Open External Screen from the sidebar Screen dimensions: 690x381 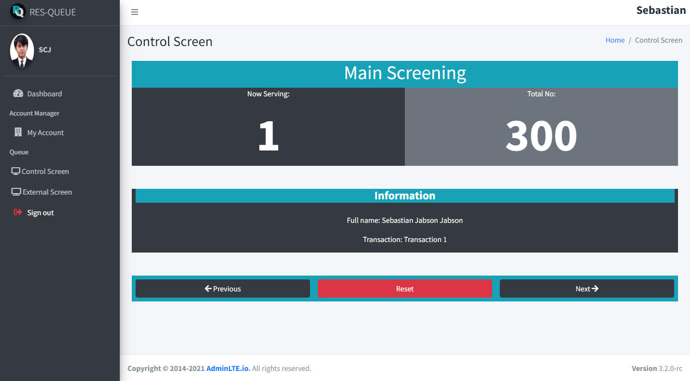(60, 192)
